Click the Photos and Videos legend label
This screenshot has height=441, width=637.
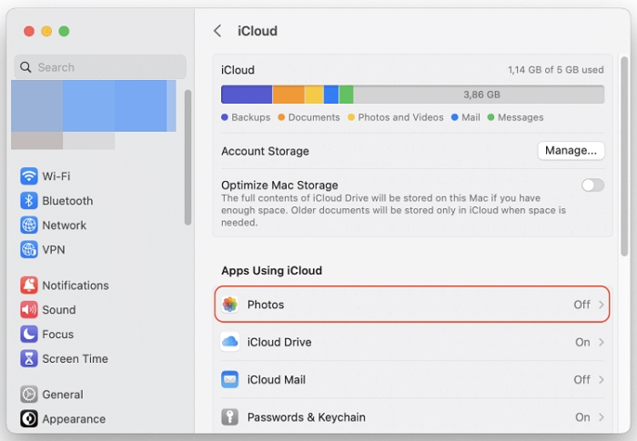tap(400, 117)
